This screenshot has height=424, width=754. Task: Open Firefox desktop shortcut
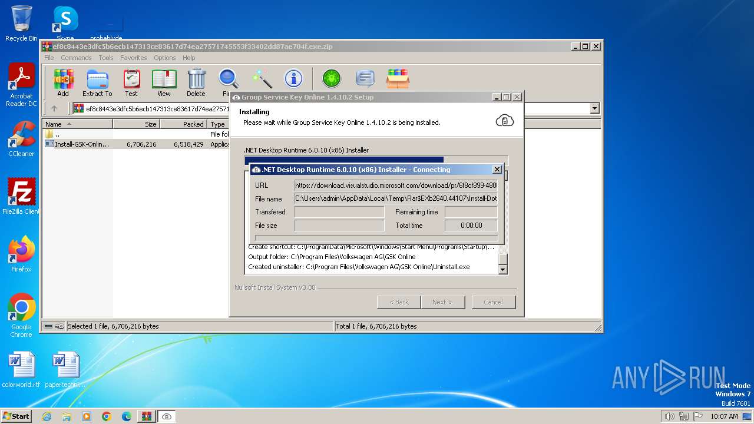coord(21,254)
